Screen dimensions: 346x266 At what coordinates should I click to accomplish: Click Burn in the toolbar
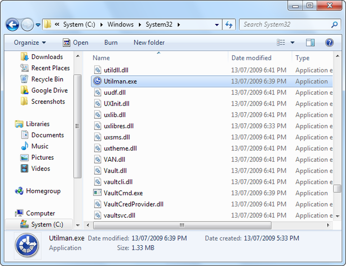click(111, 42)
